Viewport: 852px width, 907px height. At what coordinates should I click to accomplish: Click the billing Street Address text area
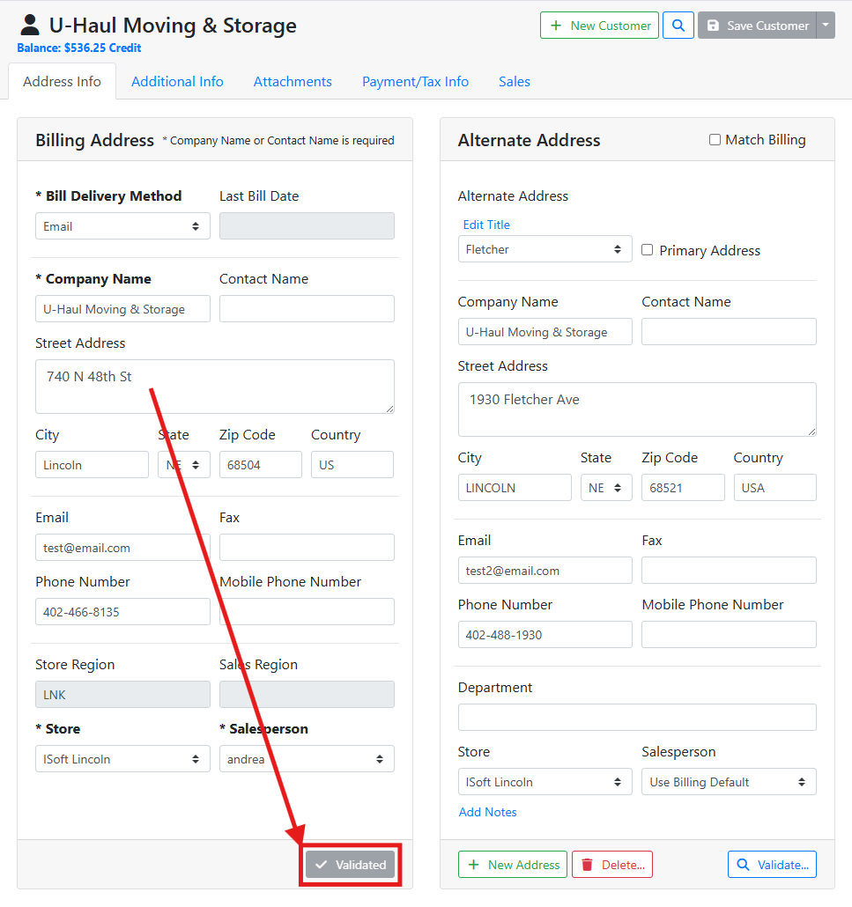[214, 386]
